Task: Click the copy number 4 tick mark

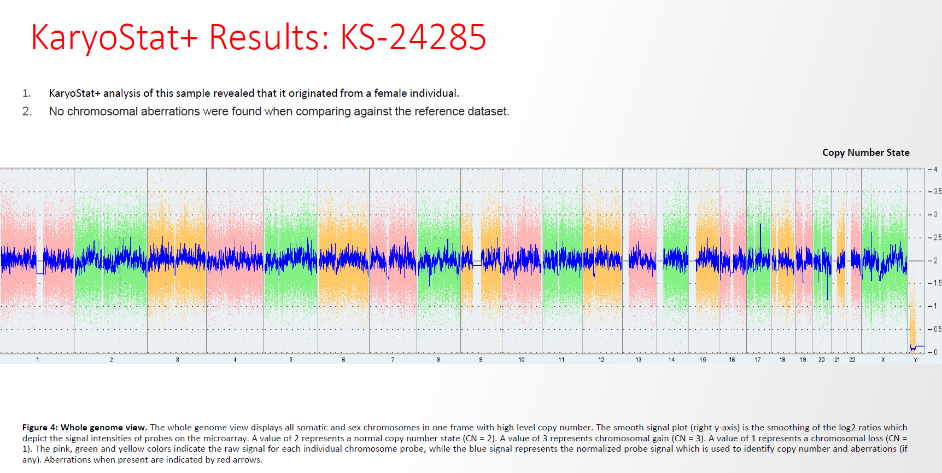Action: coord(935,170)
